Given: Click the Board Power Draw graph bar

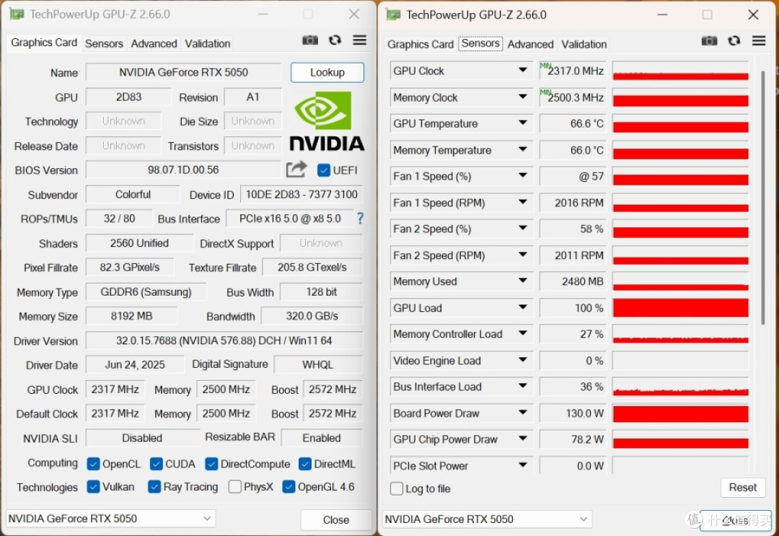Looking at the screenshot, I should [x=680, y=413].
